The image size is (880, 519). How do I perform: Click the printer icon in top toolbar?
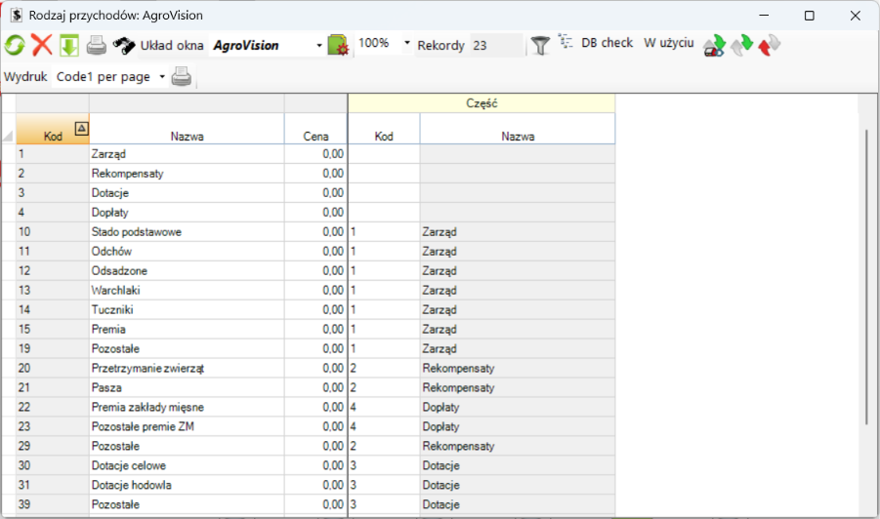[x=97, y=46]
